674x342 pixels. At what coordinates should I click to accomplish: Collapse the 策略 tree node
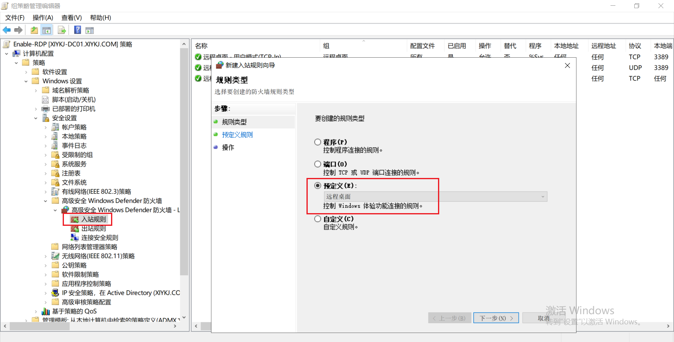coord(16,63)
